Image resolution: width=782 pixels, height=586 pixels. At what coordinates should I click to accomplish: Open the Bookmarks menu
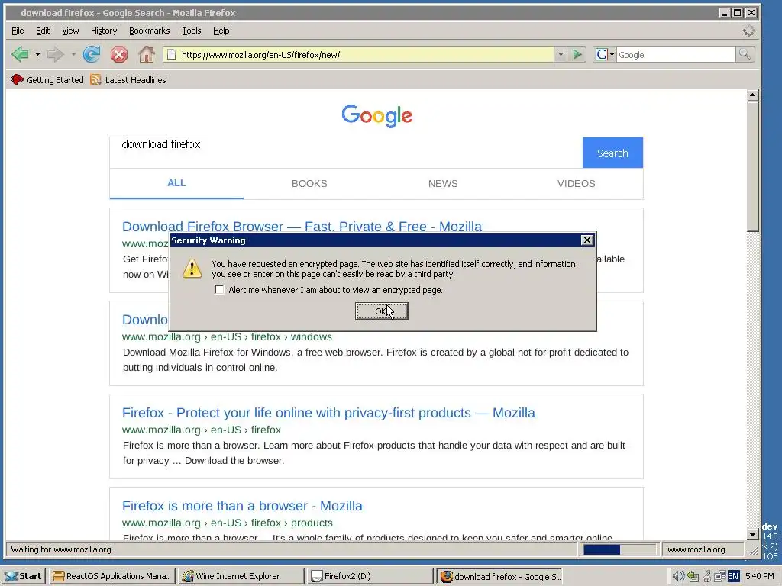(x=149, y=31)
